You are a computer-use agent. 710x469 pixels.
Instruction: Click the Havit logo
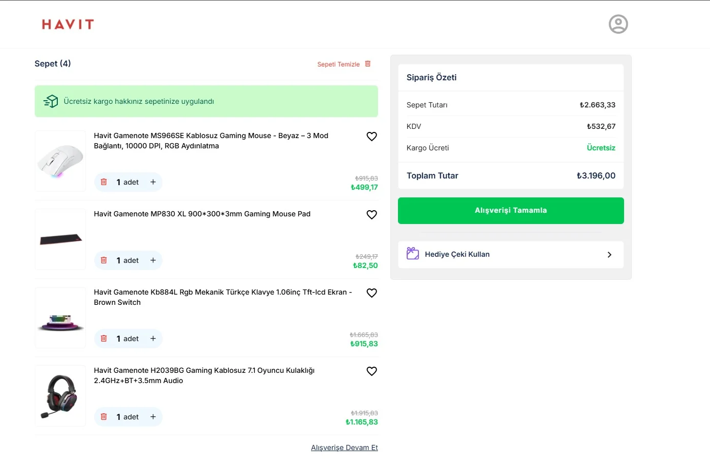68,25
